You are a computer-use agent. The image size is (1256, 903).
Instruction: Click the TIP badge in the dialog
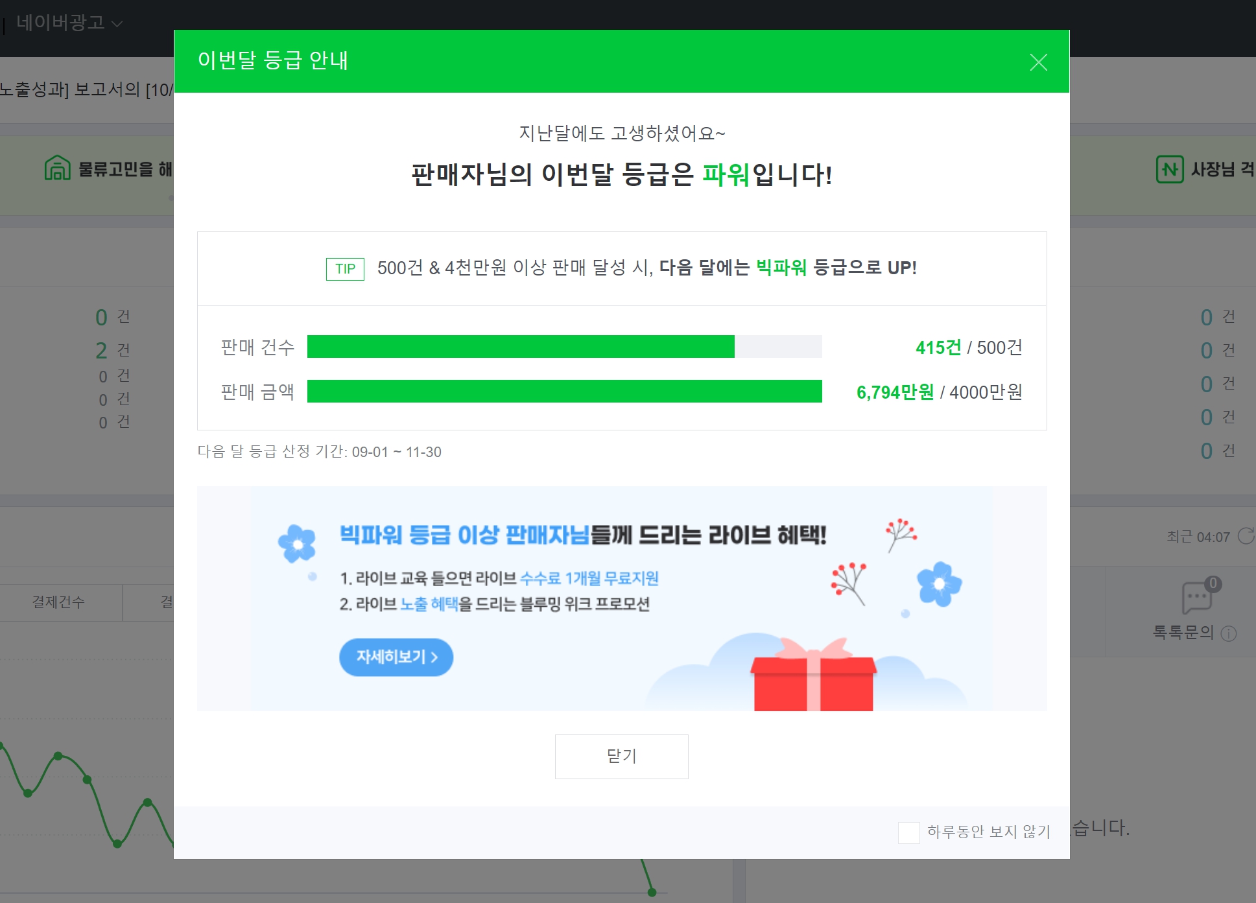345,269
